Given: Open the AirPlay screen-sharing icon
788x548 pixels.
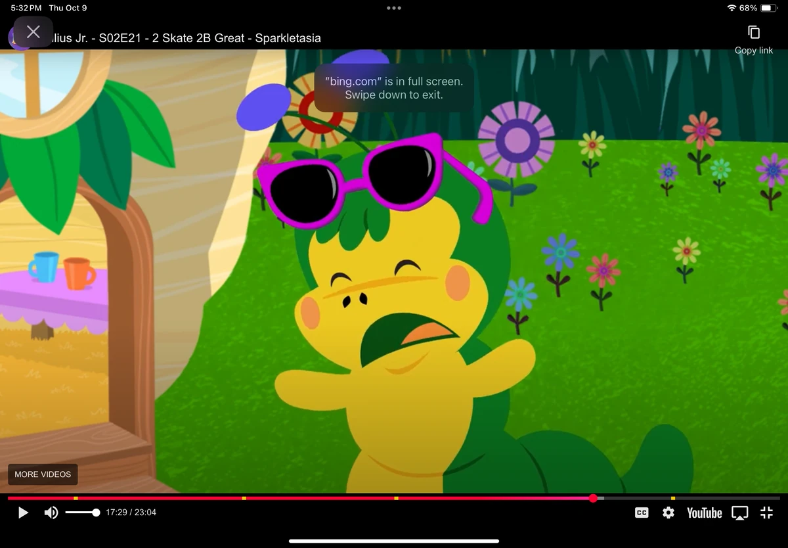Looking at the screenshot, I should [740, 513].
